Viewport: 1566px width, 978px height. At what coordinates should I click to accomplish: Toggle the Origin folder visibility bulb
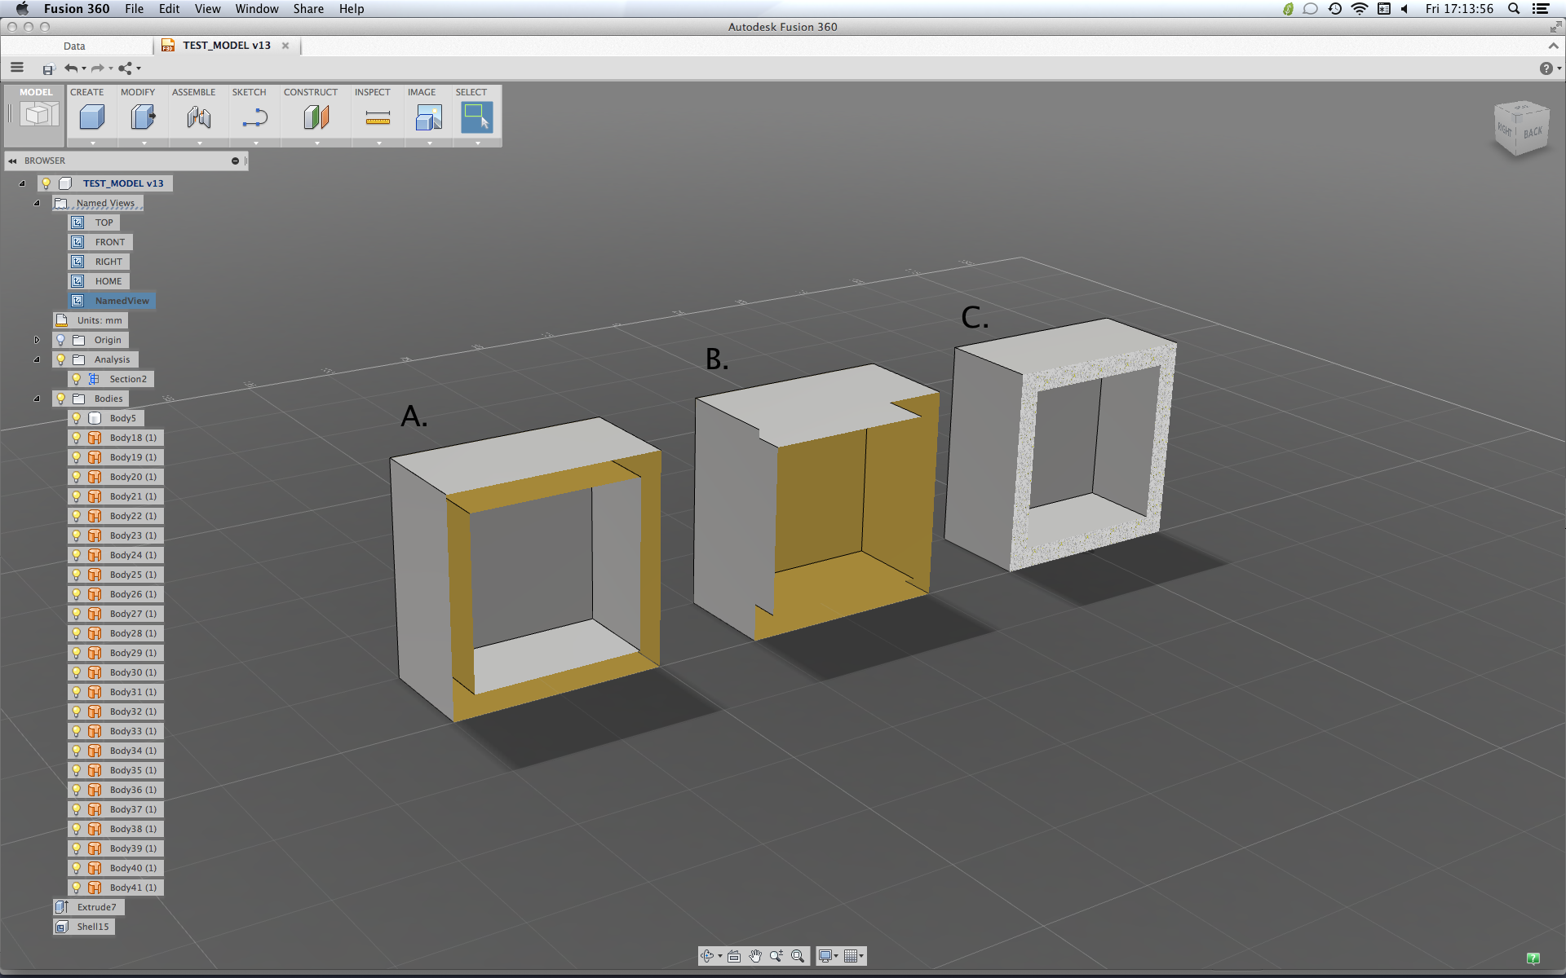pyautogui.click(x=60, y=340)
